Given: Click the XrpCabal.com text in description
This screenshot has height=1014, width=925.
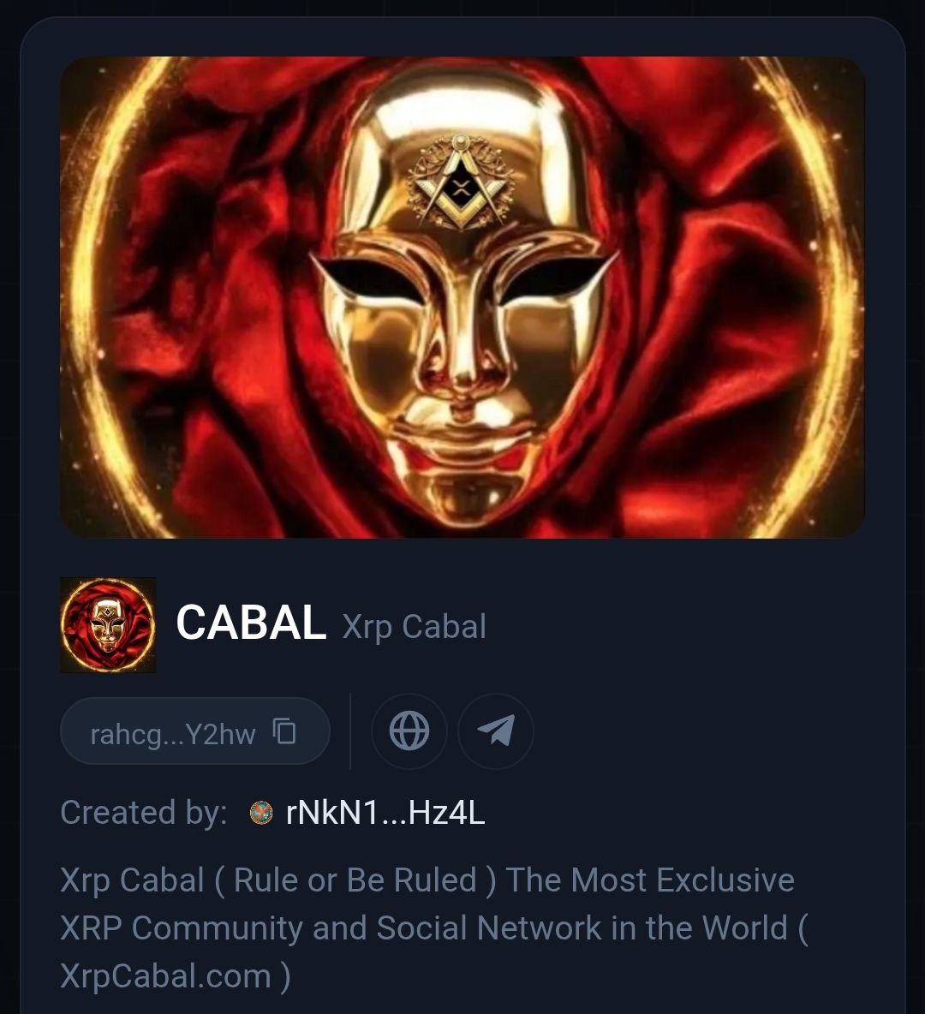Looking at the screenshot, I should coord(165,975).
